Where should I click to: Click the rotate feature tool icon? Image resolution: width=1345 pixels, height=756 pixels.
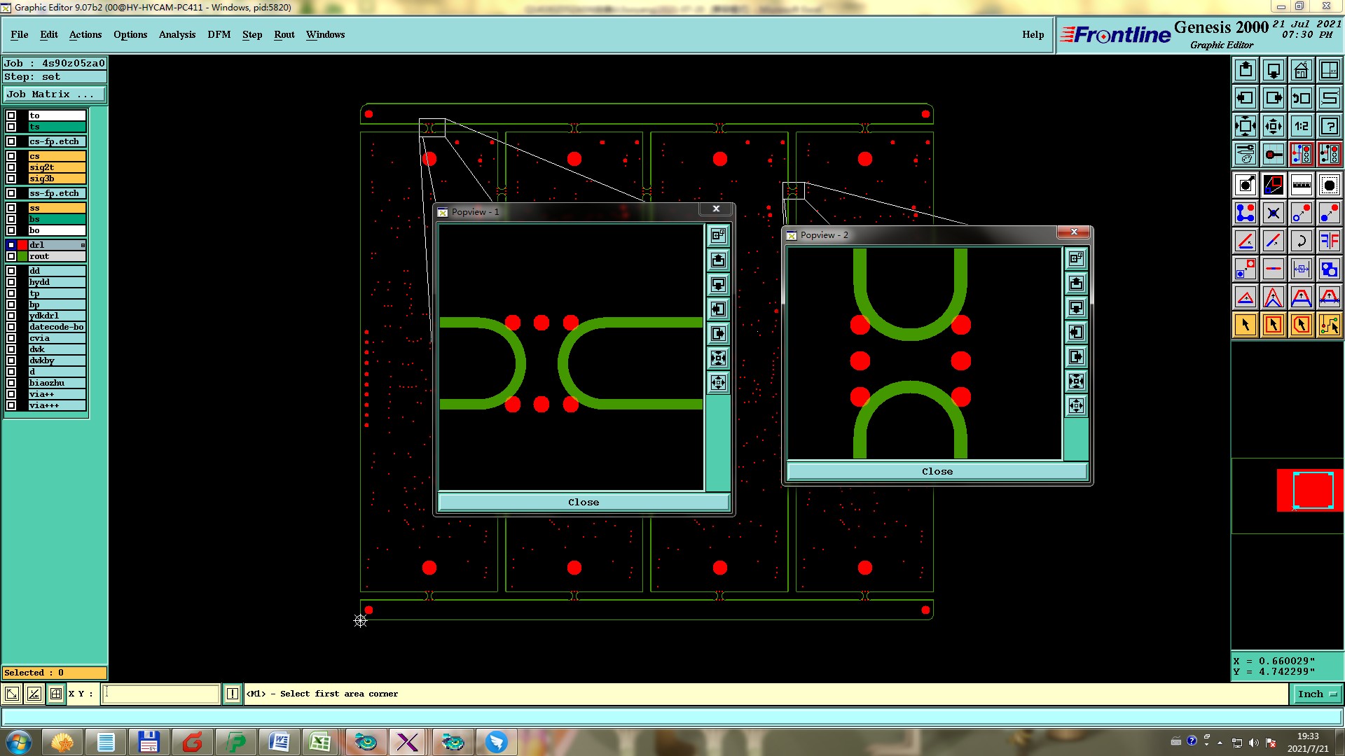[x=1301, y=241]
